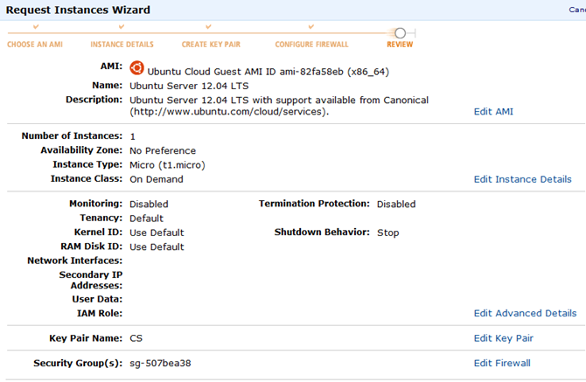This screenshot has width=586, height=382.
Task: Open the Configure Firewall step
Action: (311, 44)
